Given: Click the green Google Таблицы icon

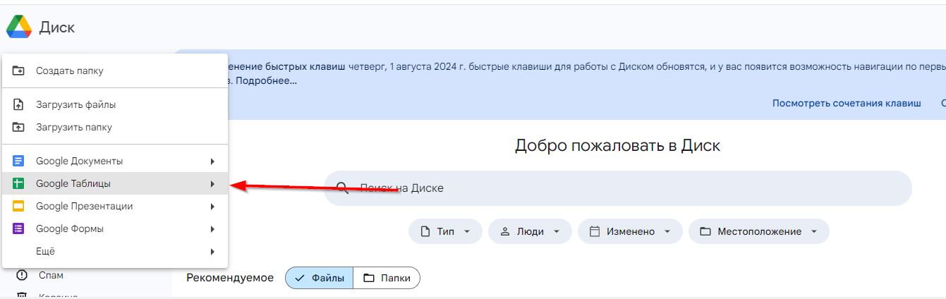Looking at the screenshot, I should (x=19, y=183).
